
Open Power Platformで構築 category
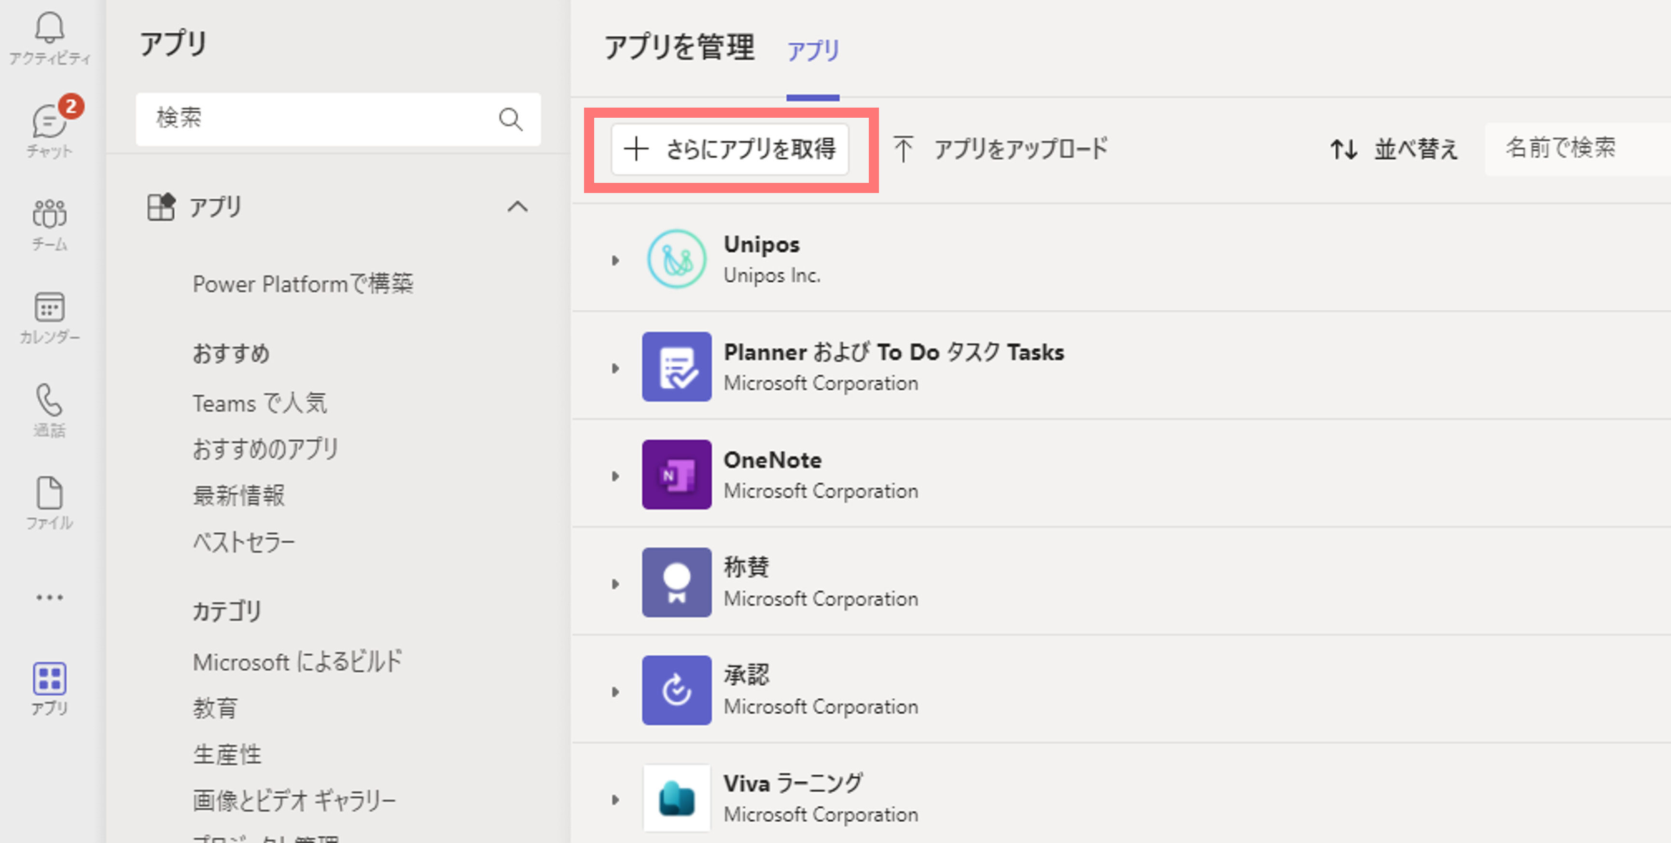[303, 284]
